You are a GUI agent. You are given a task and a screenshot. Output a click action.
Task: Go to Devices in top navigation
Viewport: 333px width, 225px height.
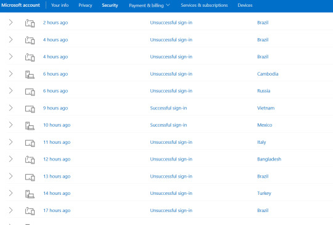coord(245,6)
